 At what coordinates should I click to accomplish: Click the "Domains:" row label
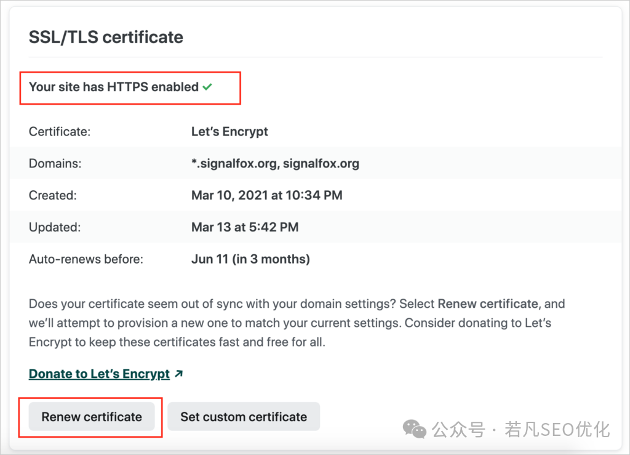[55, 164]
